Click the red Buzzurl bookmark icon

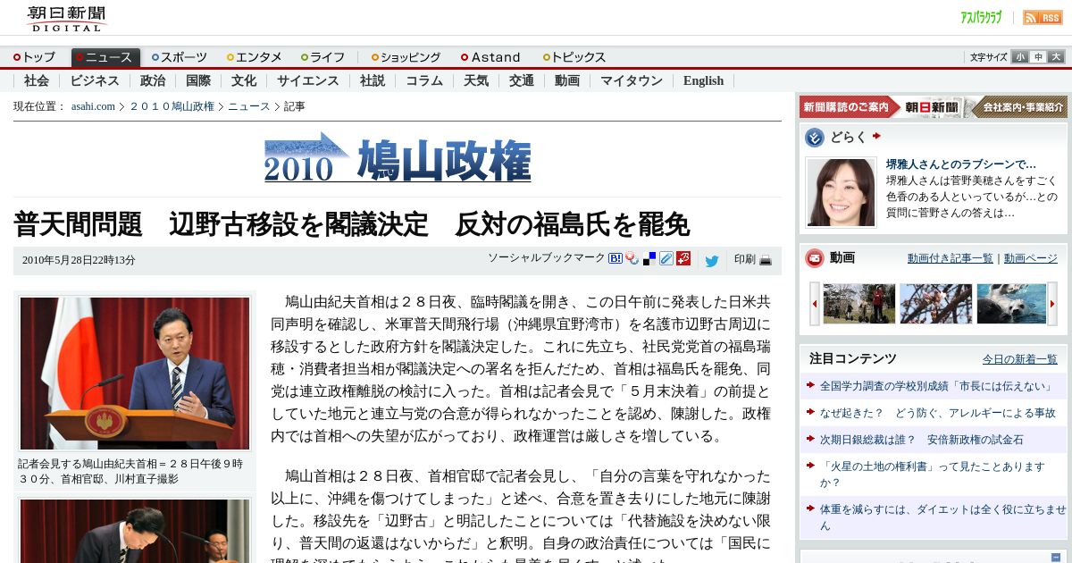683,259
